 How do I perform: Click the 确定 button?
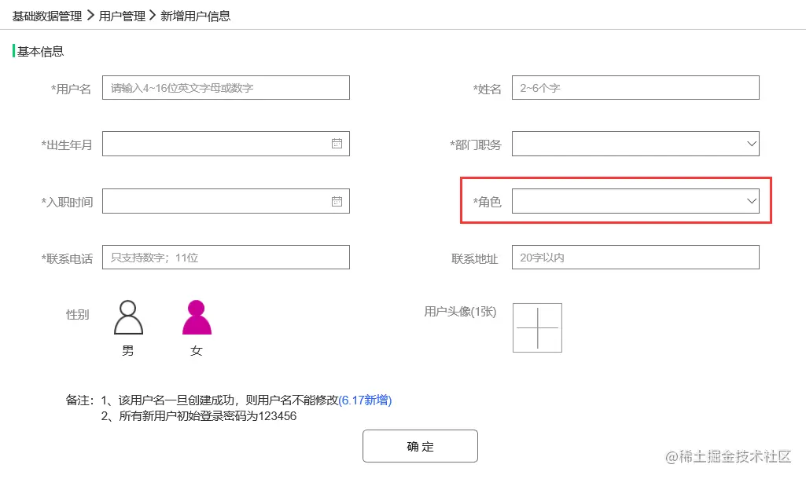420,446
